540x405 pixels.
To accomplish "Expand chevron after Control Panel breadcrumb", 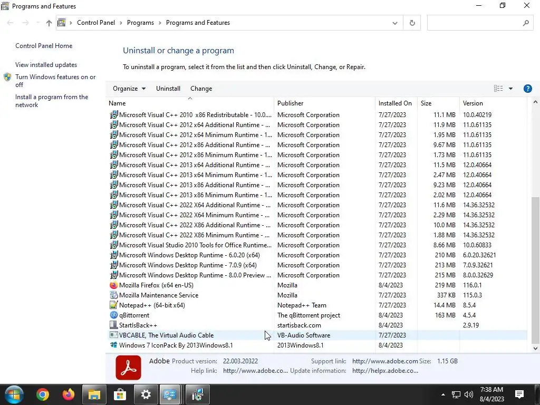I will [x=121, y=23].
